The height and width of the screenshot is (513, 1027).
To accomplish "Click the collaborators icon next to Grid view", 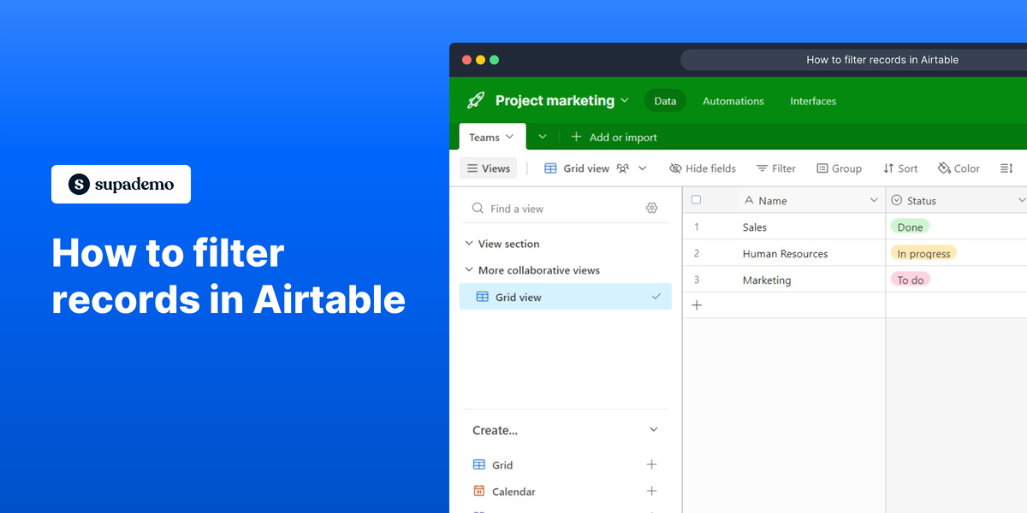I will (x=624, y=168).
